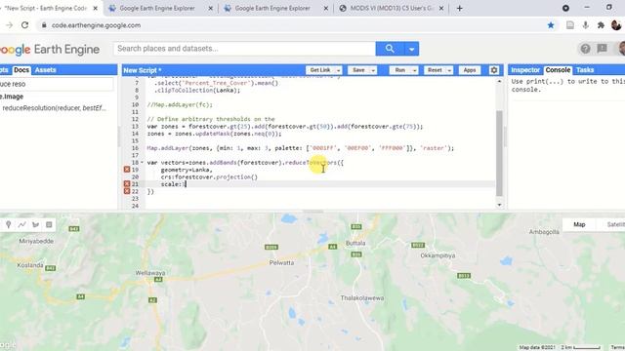The width and height of the screenshot is (625, 351).
Task: Click the docs filter field containing 'uce reso'
Action: (56, 84)
